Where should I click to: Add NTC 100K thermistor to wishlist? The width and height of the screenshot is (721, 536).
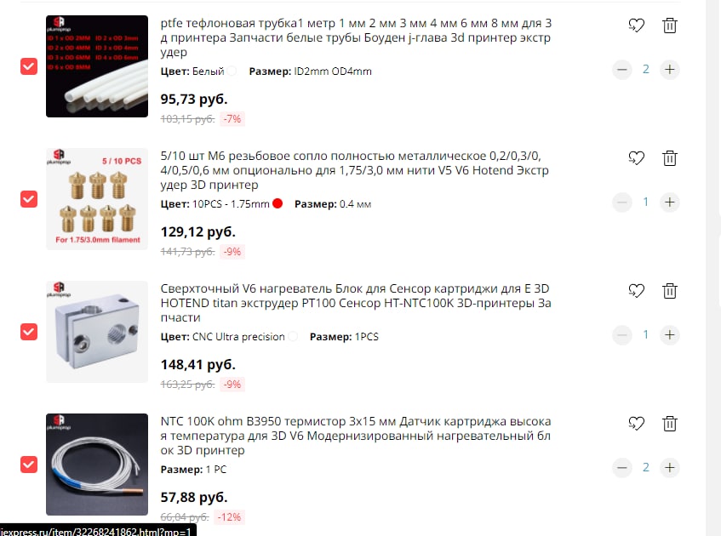click(637, 424)
